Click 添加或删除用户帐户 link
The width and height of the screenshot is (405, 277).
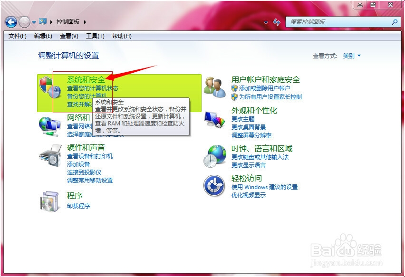point(264,88)
